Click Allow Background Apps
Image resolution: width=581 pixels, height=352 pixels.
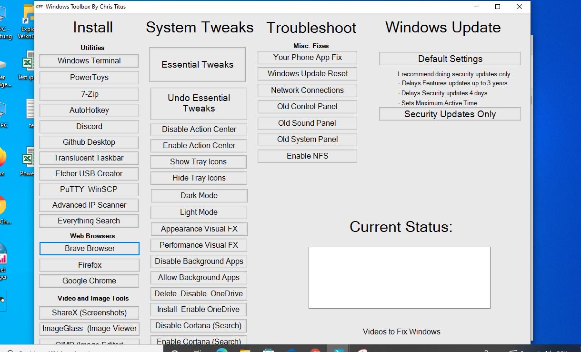coord(199,278)
